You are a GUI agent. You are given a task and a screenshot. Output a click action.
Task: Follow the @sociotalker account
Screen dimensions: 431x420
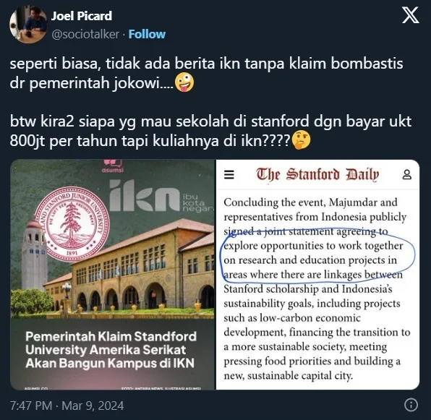[147, 34]
